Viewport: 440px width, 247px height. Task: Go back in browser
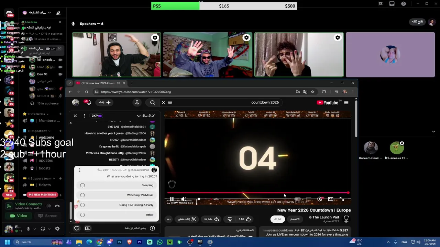tap(70, 92)
